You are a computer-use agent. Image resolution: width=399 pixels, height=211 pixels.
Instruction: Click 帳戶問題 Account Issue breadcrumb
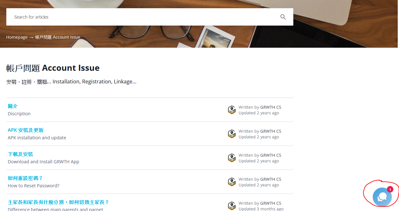[x=58, y=37]
